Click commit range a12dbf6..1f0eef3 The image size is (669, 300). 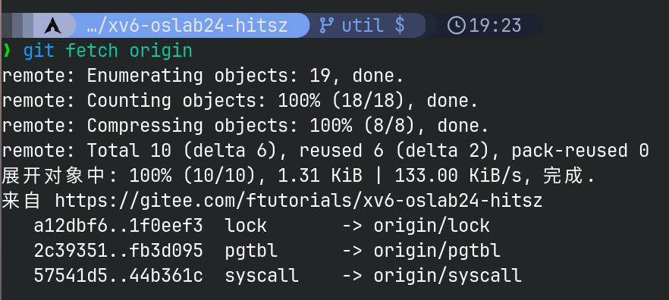[x=118, y=226]
